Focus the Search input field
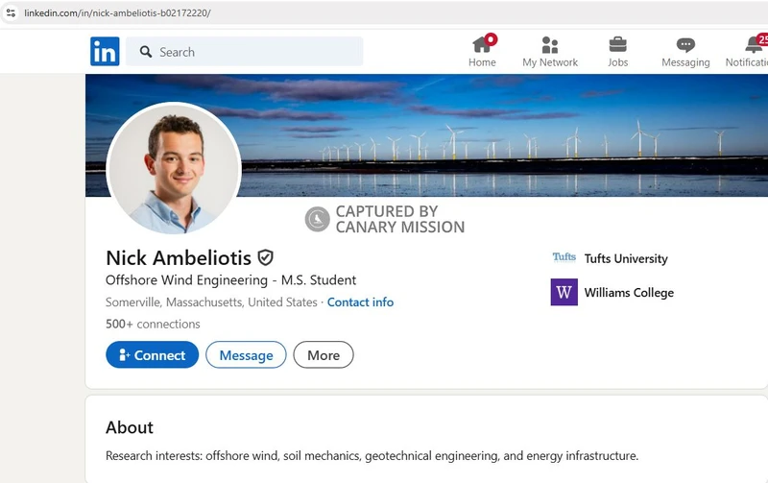Viewport: 768px width, 483px height. (245, 52)
